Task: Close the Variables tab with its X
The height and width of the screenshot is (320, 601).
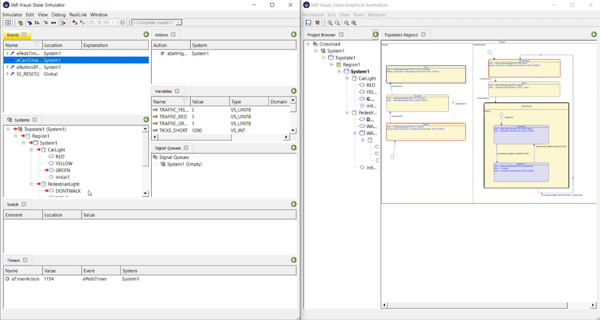Action: coord(177,91)
